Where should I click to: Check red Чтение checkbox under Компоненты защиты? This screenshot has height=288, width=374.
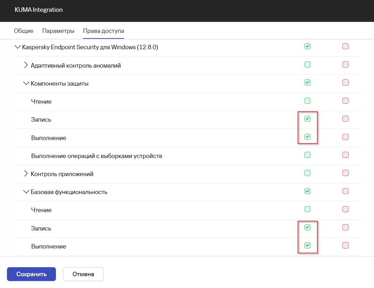[x=346, y=101]
